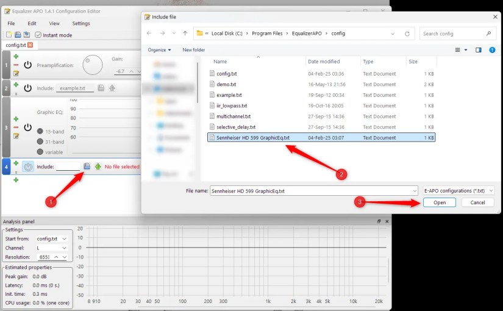Screen dimensions: 503x311
Task: Expand row 4 with small chevron
Action: coord(16,173)
